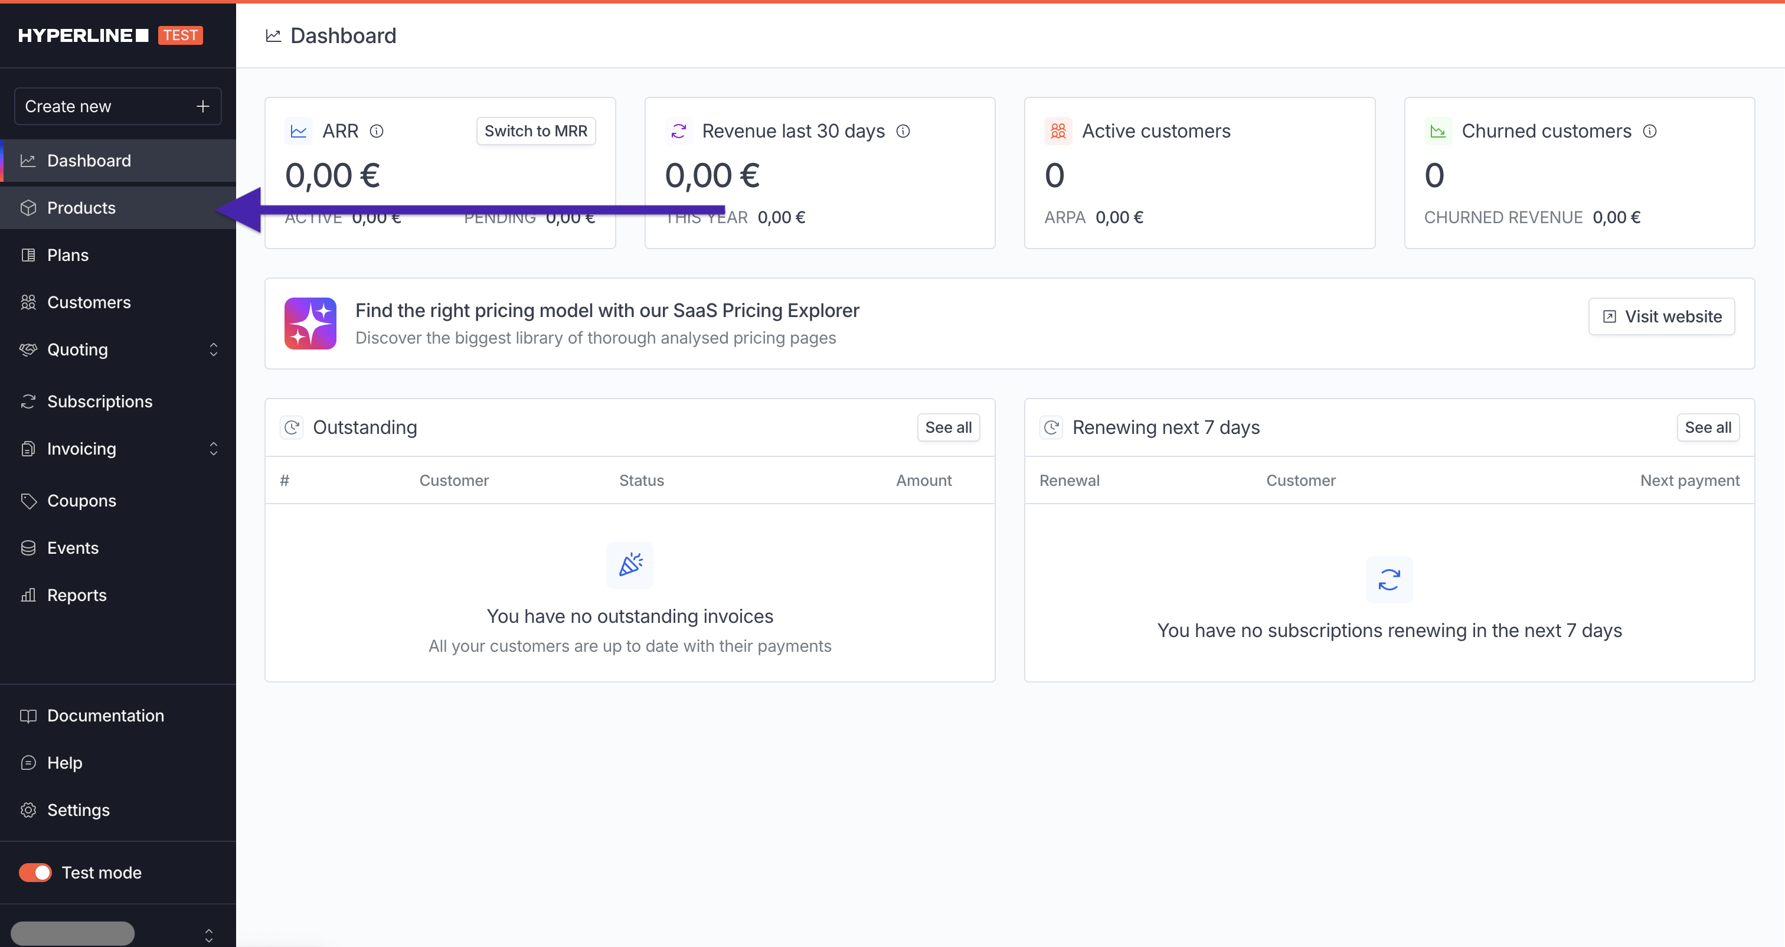
Task: Click See all in Outstanding panel
Action: tap(947, 428)
